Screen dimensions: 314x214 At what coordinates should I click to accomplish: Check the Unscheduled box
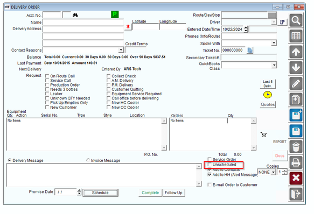[210, 165]
